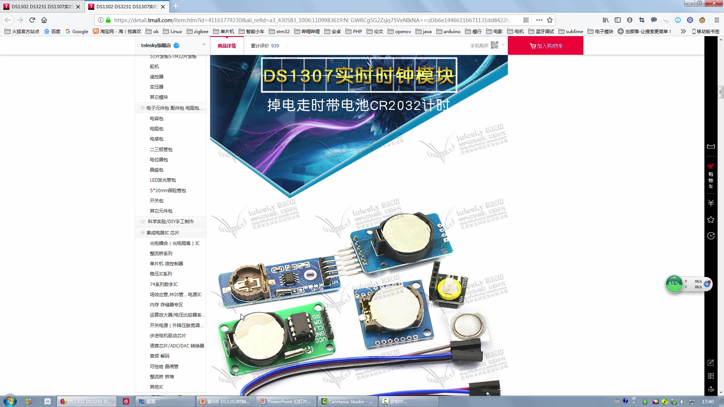This screenshot has width=724, height=407.
Task: Click the 加入购物车 button
Action: 545,46
